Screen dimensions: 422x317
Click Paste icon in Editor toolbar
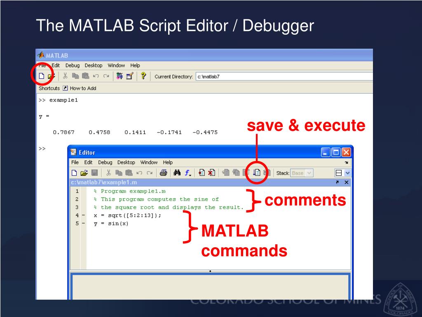(x=129, y=173)
